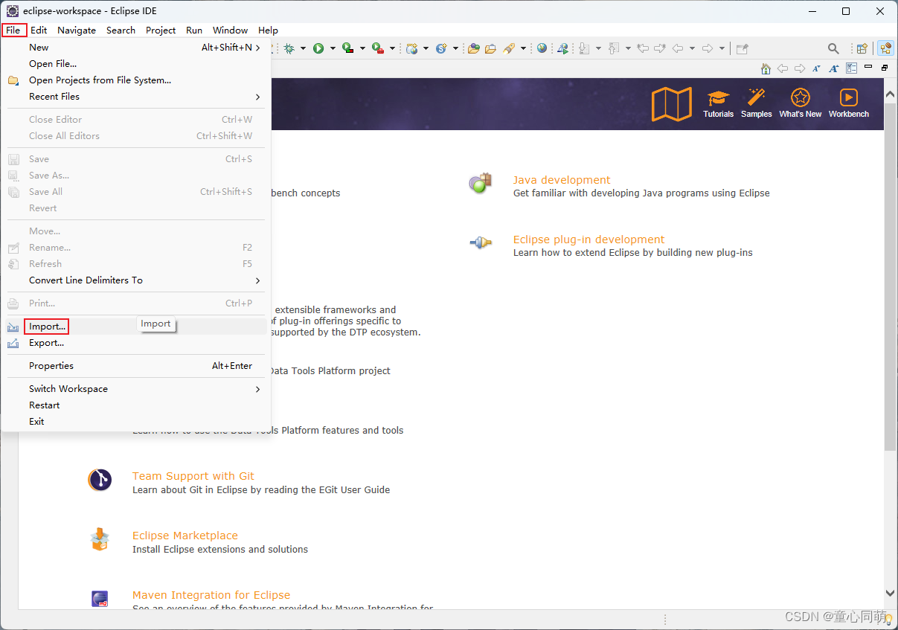Click the Last Edit Location icon
This screenshot has height=630, width=898.
tap(643, 48)
